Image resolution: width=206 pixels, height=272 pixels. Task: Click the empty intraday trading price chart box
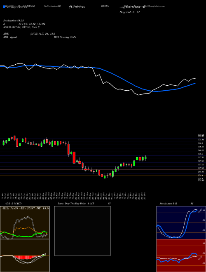pyautogui.click(x=82, y=231)
